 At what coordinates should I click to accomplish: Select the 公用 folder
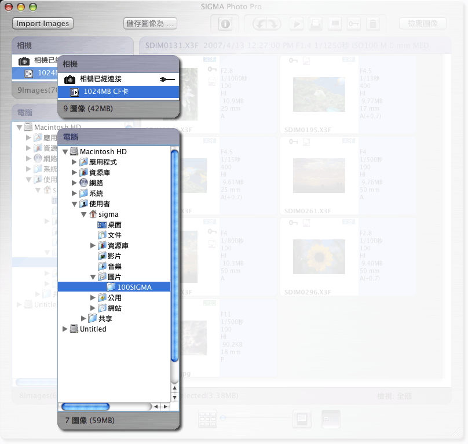point(115,297)
